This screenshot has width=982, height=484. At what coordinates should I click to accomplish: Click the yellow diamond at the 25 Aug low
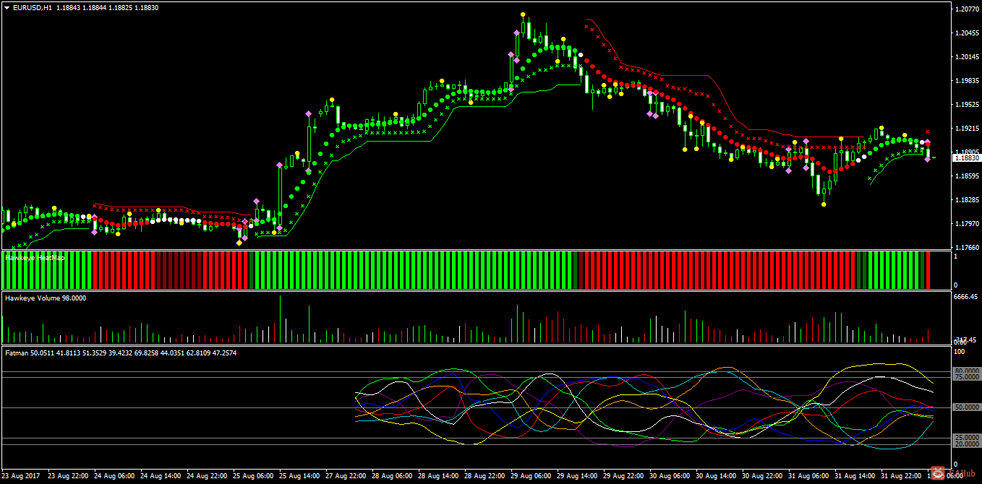point(239,243)
